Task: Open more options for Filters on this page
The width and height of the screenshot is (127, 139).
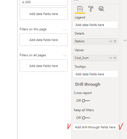Action: coord(65,30)
